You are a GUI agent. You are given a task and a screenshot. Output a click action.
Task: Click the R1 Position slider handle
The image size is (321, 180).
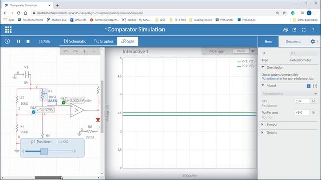[x=44, y=151]
